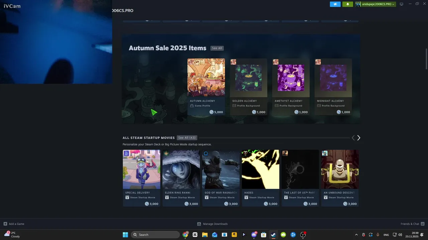The image size is (428, 240).
Task: Open Midnight Alchemy profile background thumbnail
Action: [x=333, y=77]
